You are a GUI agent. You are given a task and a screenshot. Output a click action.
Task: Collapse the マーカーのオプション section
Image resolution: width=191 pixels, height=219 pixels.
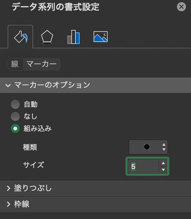(8, 85)
